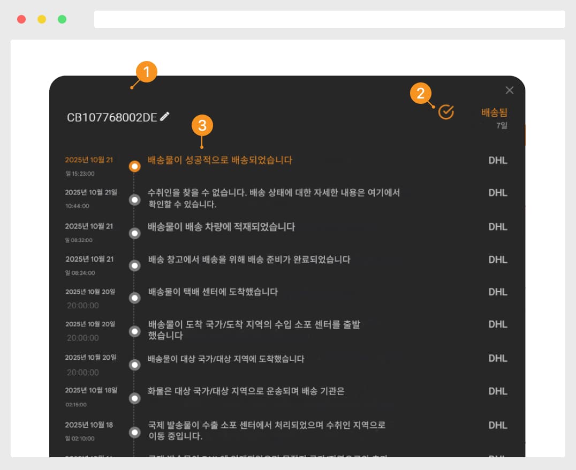
Task: Click the DHL label beside the delivered event
Action: pyautogui.click(x=498, y=160)
